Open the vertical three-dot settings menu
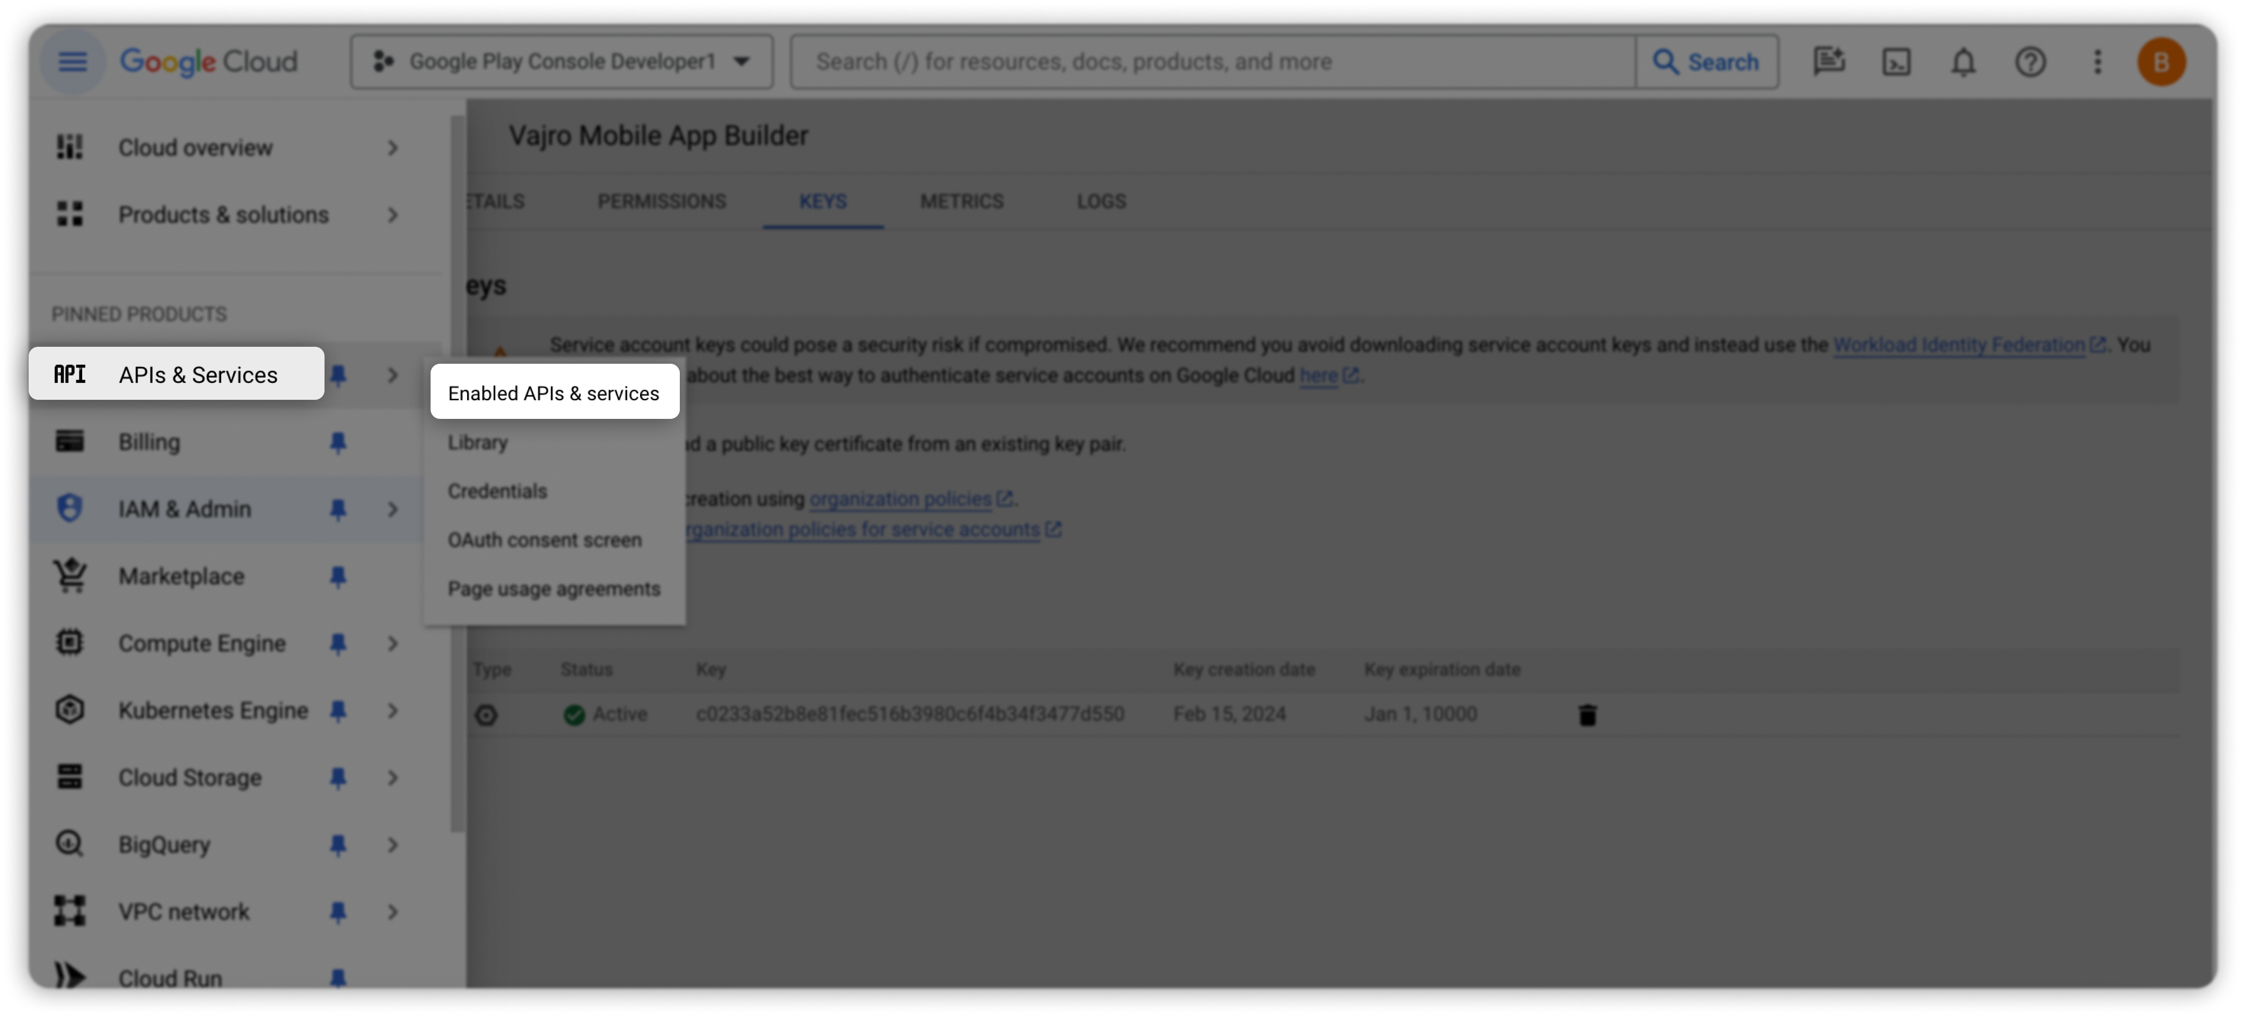Viewport: 2242px width, 1017px height. tap(2097, 62)
